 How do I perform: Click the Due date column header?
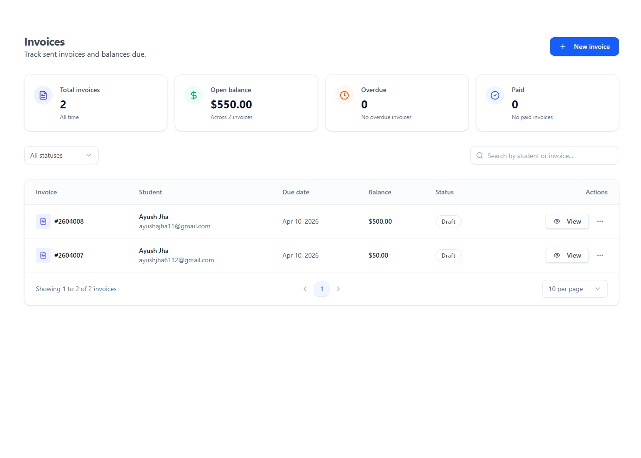[296, 192]
